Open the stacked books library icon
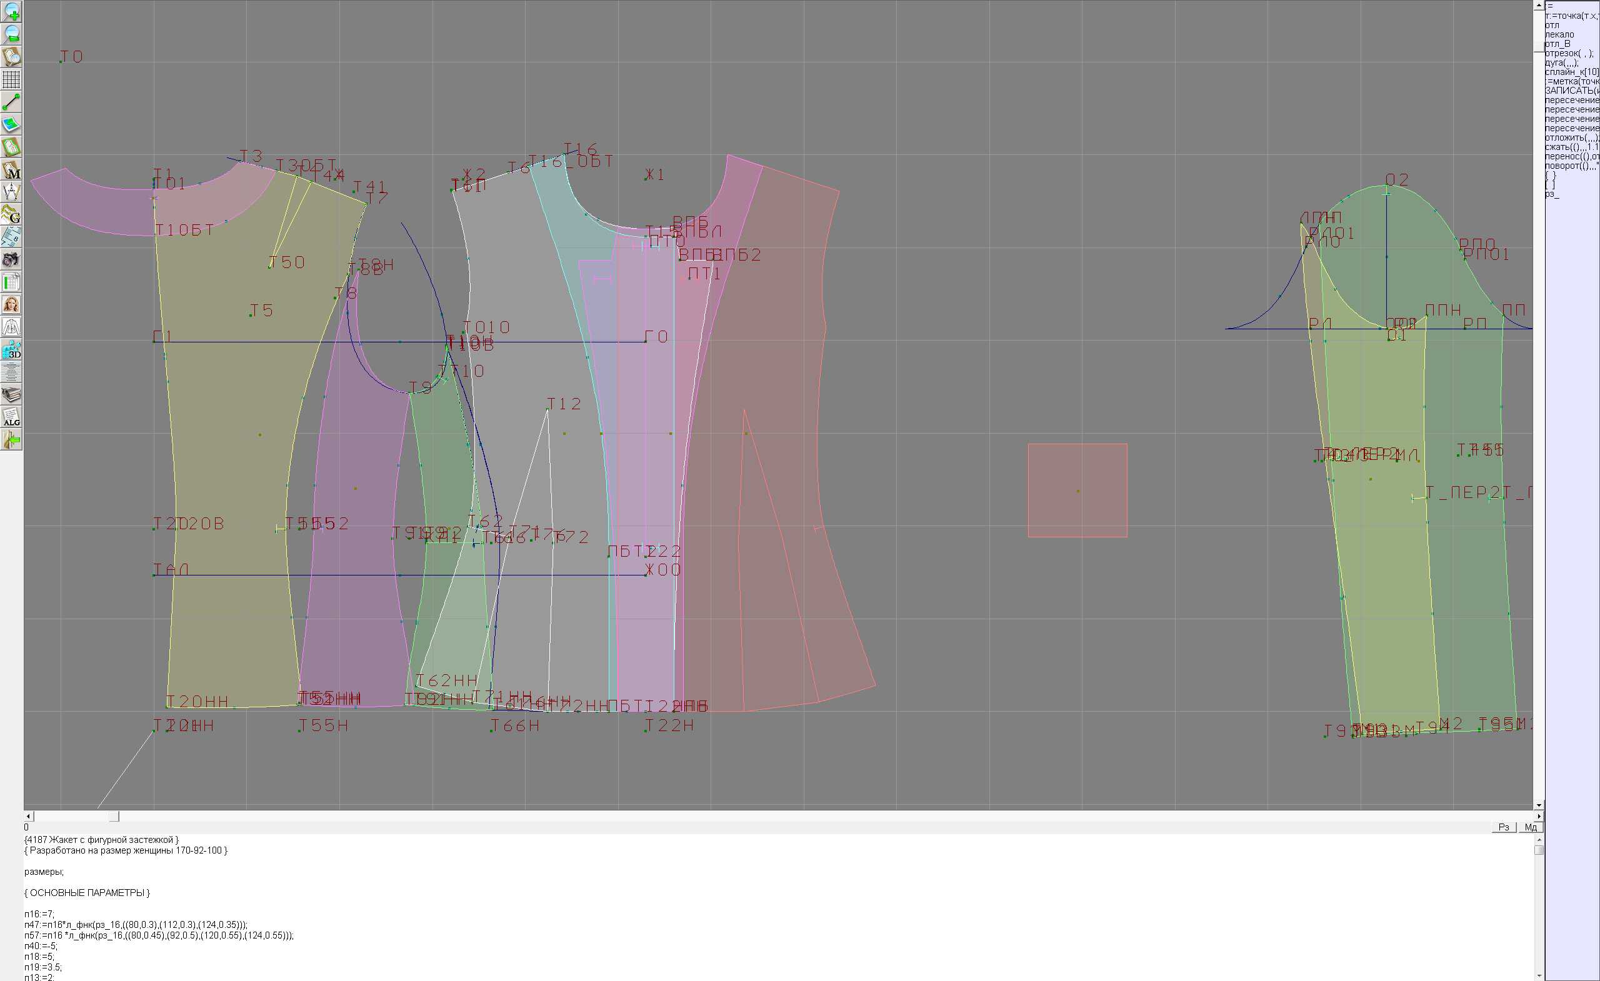This screenshot has width=1600, height=981. click(12, 395)
